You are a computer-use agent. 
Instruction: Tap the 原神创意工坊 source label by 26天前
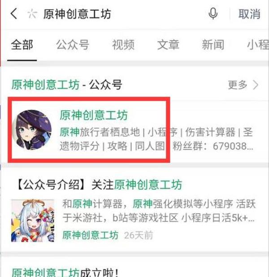click(90, 235)
